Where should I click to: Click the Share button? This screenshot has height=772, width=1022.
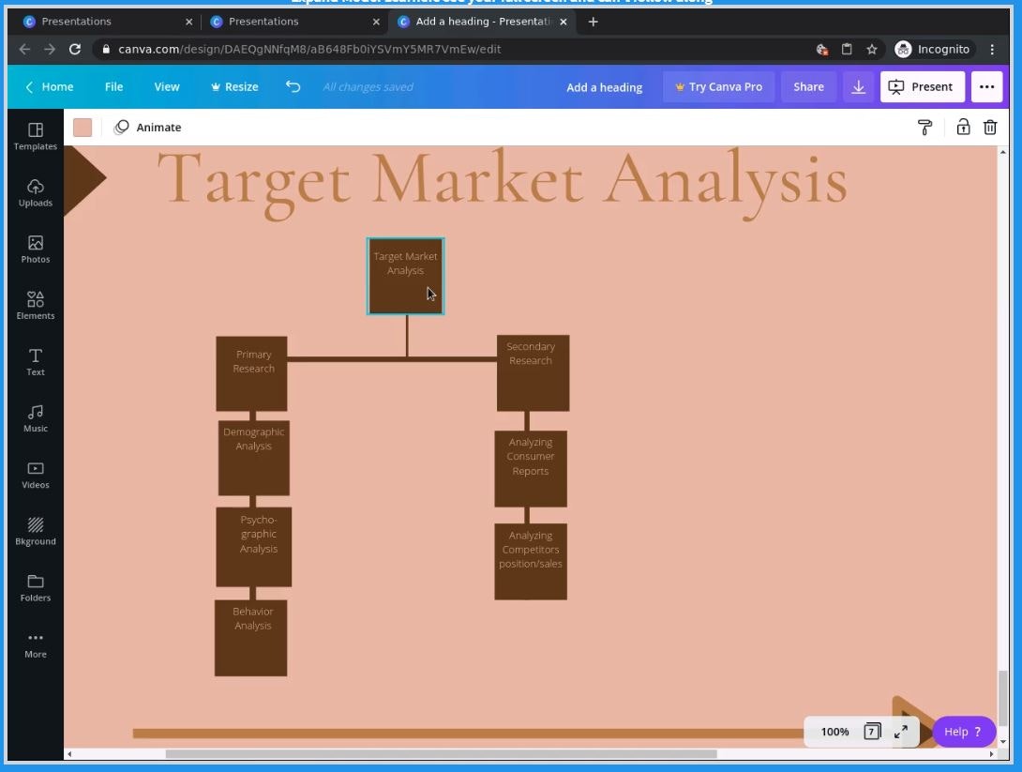[808, 86]
